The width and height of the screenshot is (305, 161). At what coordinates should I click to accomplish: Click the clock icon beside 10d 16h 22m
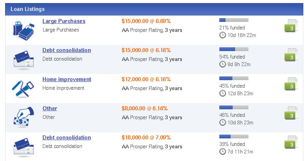[222, 35]
